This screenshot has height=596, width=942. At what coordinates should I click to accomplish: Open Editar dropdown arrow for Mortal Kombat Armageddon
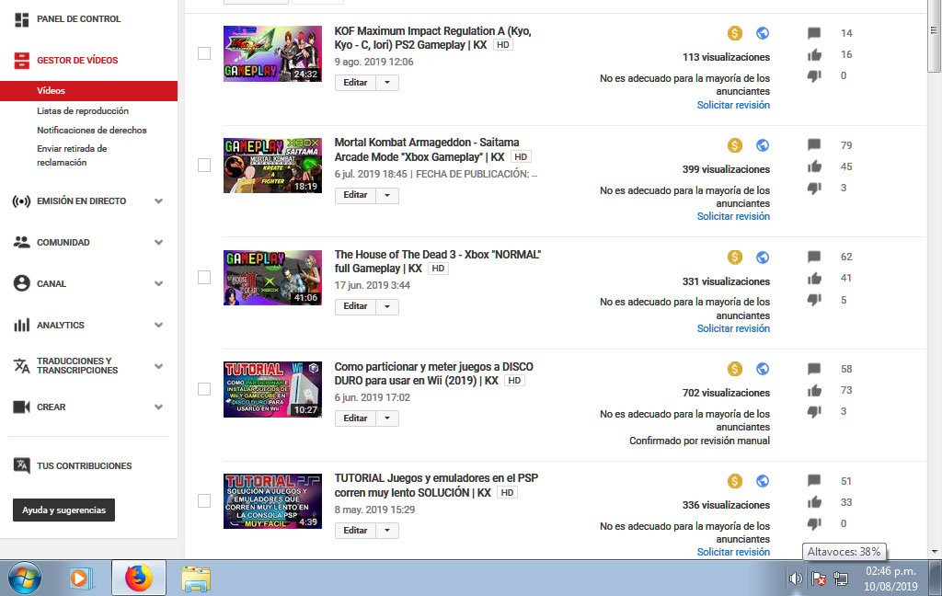pyautogui.click(x=387, y=195)
